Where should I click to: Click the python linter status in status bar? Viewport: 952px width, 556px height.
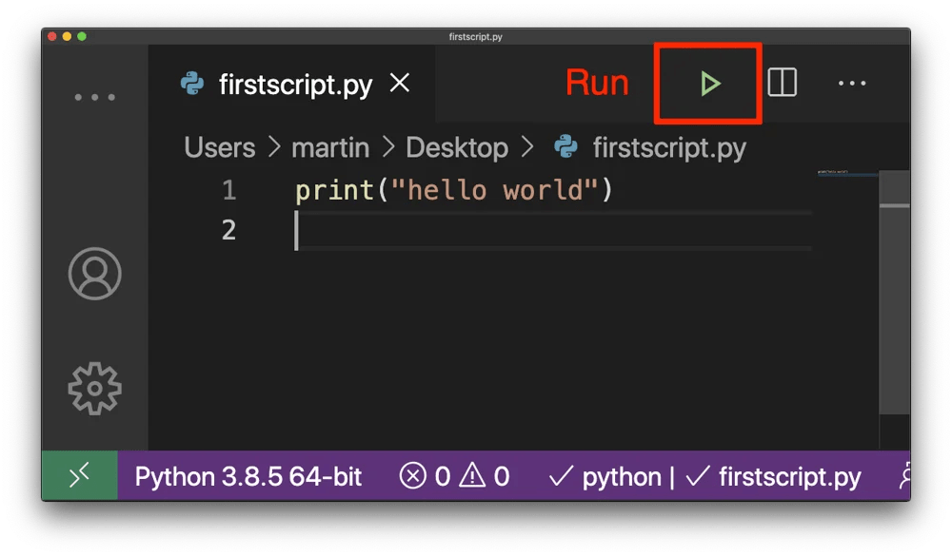611,476
